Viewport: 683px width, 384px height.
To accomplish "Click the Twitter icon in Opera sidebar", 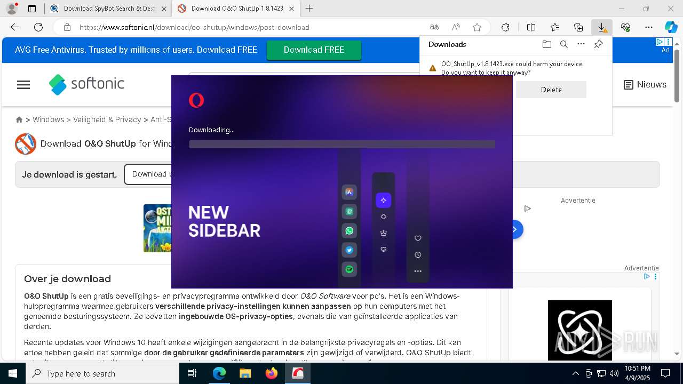I will tap(349, 250).
